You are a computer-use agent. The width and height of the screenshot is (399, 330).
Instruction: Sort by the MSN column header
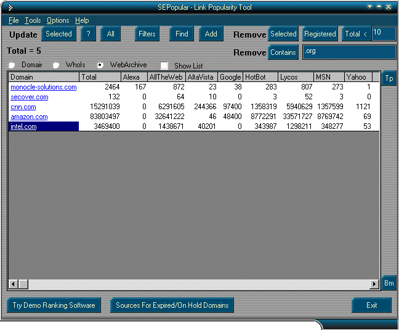click(329, 77)
